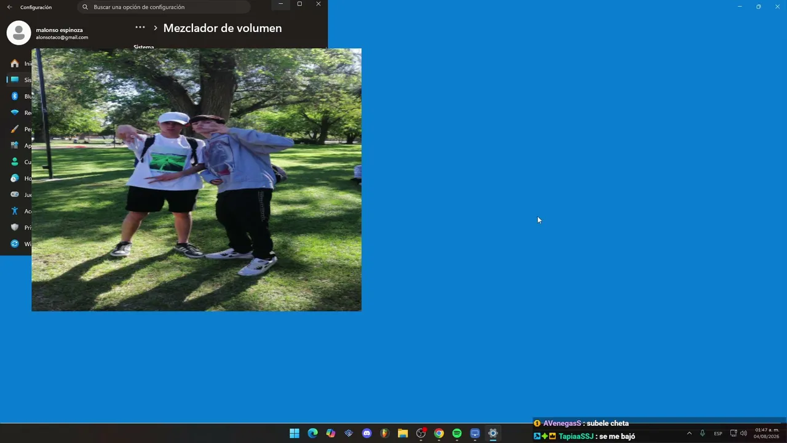Viewport: 787px width, 443px height.
Task: Show hidden icons in the system tray
Action: tap(689, 433)
